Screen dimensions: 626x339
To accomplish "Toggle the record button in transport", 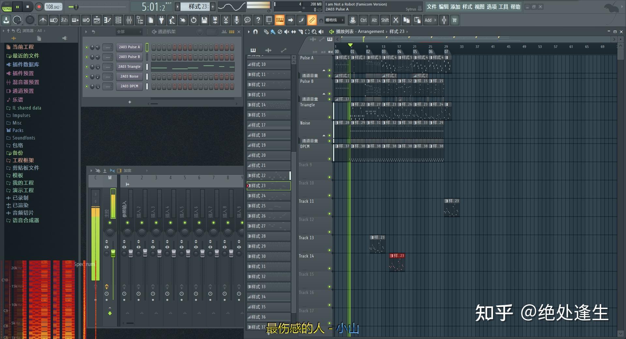I will [38, 7].
